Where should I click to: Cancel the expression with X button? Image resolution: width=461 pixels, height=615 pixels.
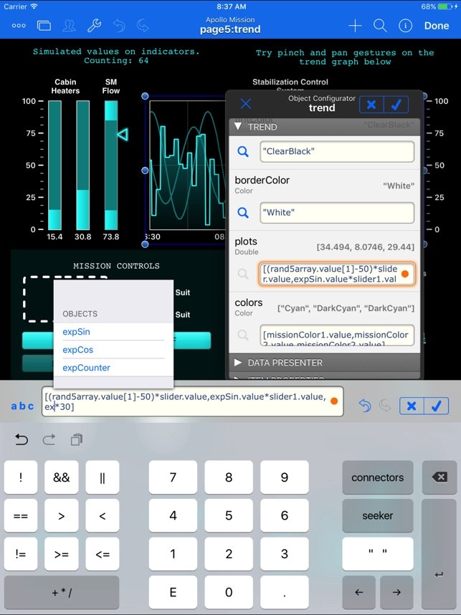(412, 406)
